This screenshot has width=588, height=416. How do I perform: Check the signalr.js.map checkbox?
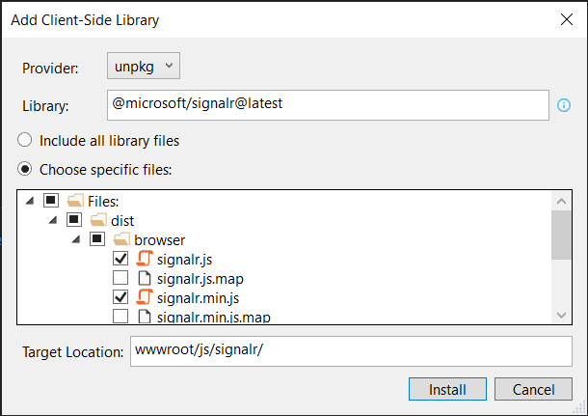120,278
